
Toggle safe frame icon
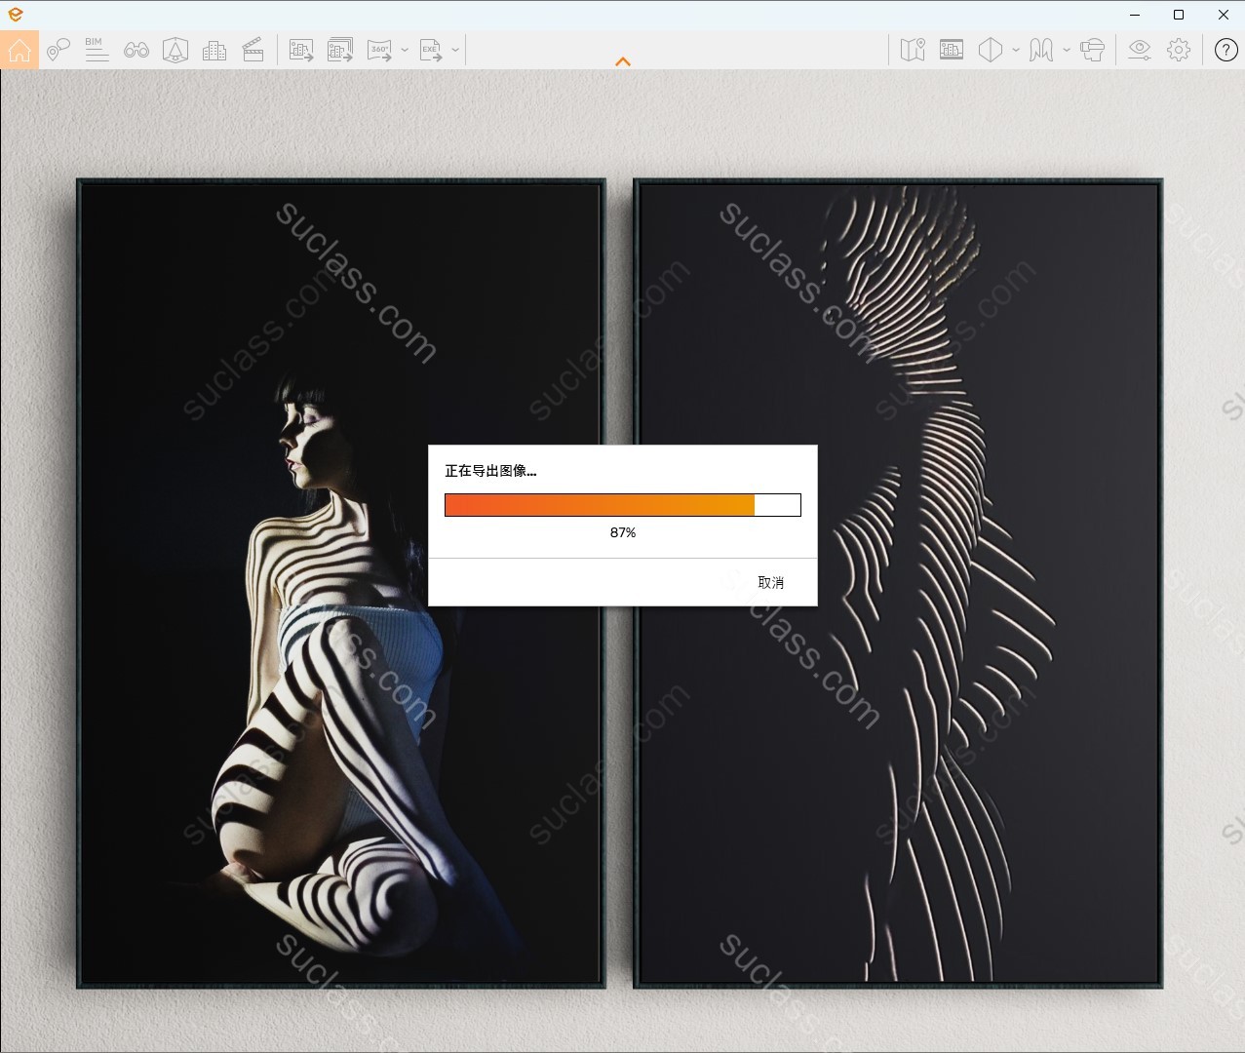(x=952, y=50)
